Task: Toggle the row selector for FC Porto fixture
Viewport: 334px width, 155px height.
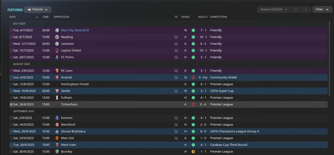Action: 11,57
